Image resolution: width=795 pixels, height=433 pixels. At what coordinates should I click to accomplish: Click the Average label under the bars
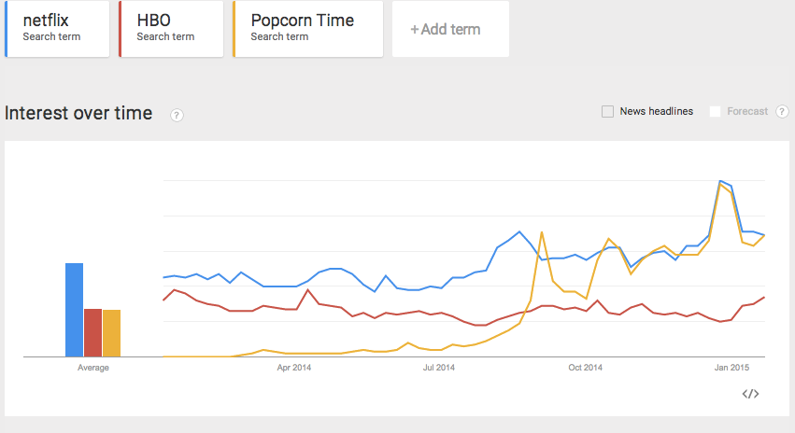(x=92, y=368)
